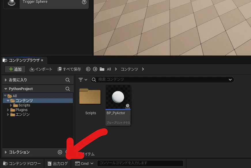The height and width of the screenshot is (168, 251).
Task: Open the content filter dropdown
Action: coord(83,79)
